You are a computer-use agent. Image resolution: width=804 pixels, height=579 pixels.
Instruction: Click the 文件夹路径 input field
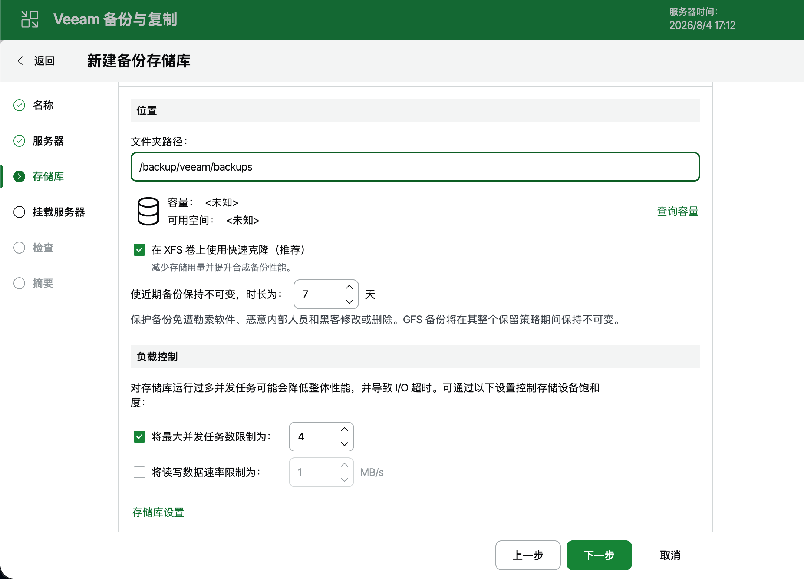point(415,167)
